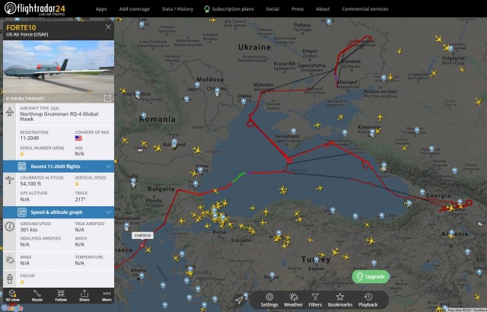Screen dimensions: 487x312
Task: Open the More options menu
Action: pyautogui.click(x=107, y=295)
